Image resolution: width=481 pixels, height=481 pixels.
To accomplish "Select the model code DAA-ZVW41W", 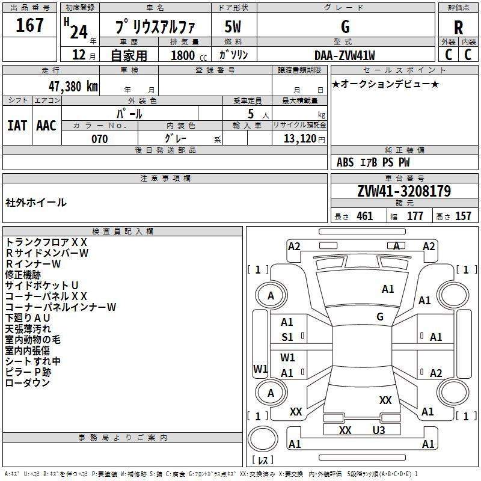I will click(x=345, y=55).
